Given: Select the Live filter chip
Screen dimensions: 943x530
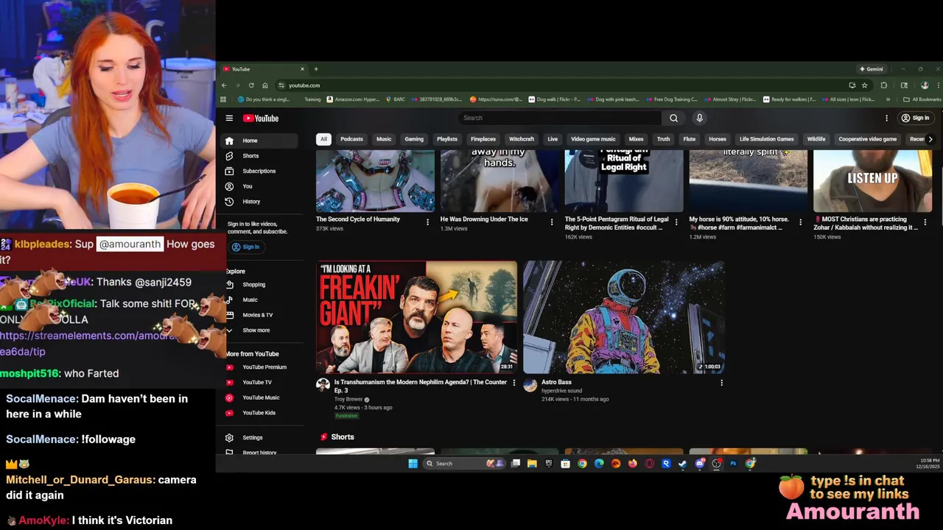Looking at the screenshot, I should 553,139.
